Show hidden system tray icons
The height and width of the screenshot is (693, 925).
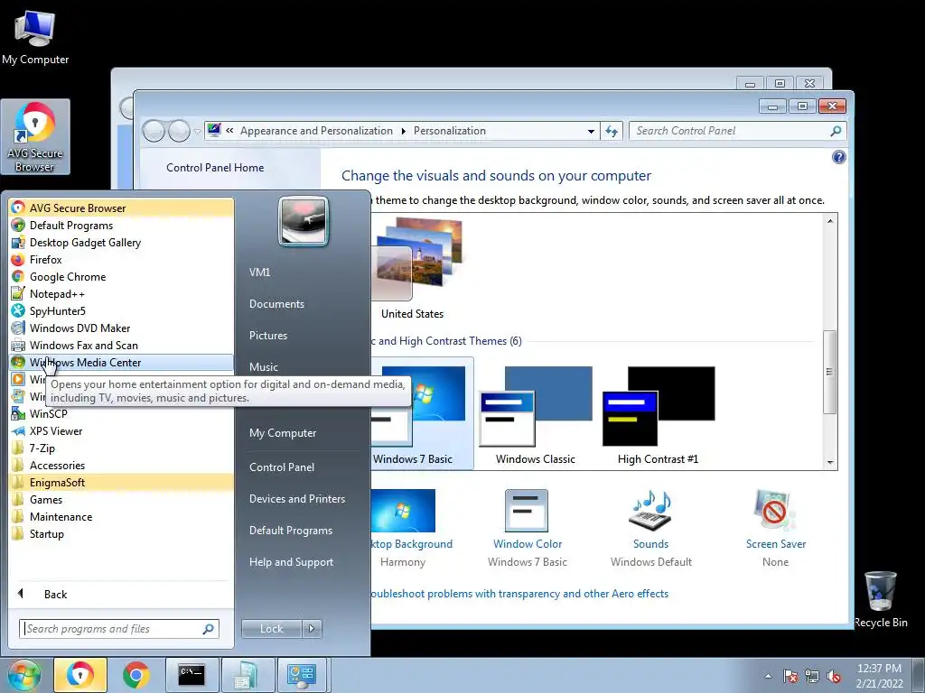(x=768, y=676)
